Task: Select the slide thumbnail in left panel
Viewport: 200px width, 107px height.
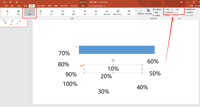Action: (x=13, y=23)
